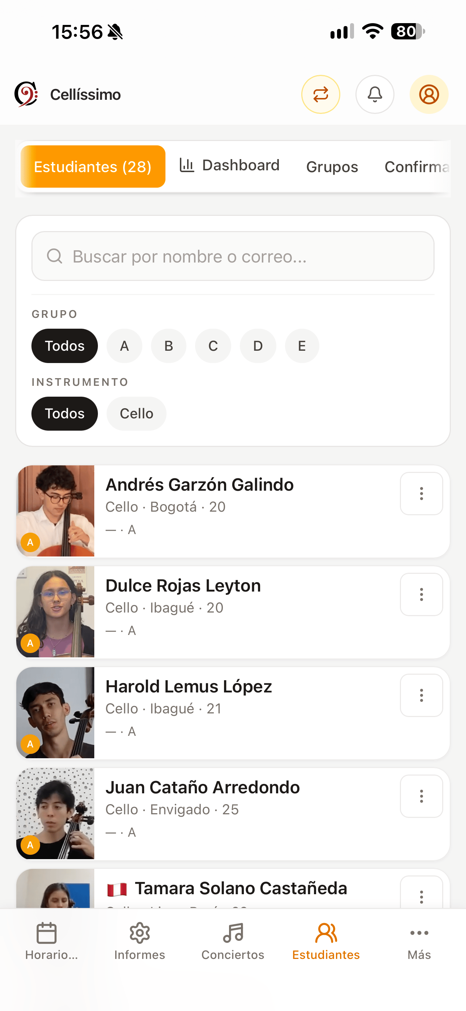Open options menu for Dulce Rojas Leyton
The height and width of the screenshot is (1011, 466).
tap(421, 594)
